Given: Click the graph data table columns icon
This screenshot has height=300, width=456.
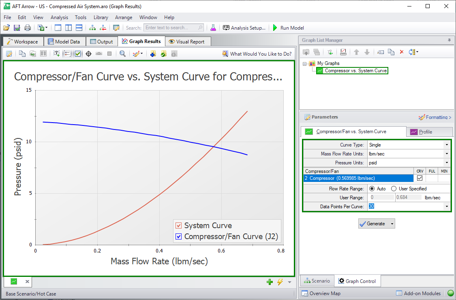Looking at the screenshot, I should [43, 54].
